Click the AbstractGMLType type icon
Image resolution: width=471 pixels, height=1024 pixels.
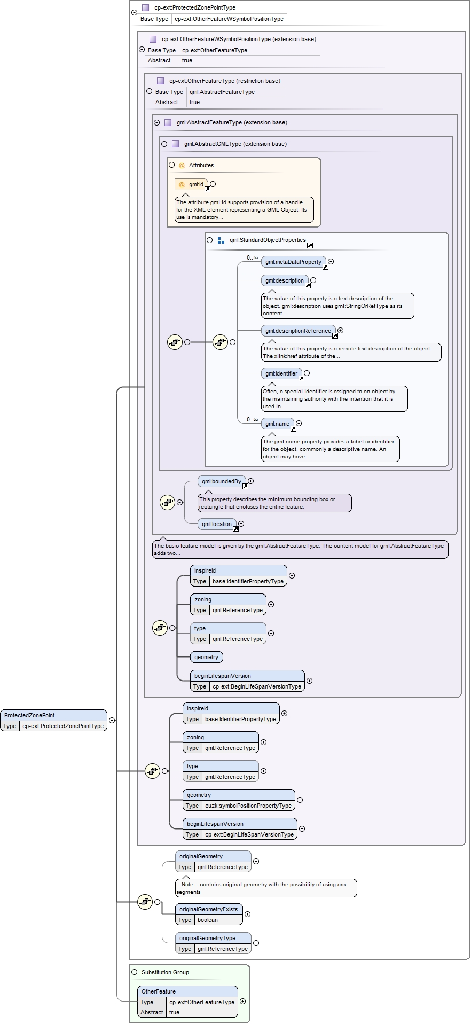coord(175,144)
